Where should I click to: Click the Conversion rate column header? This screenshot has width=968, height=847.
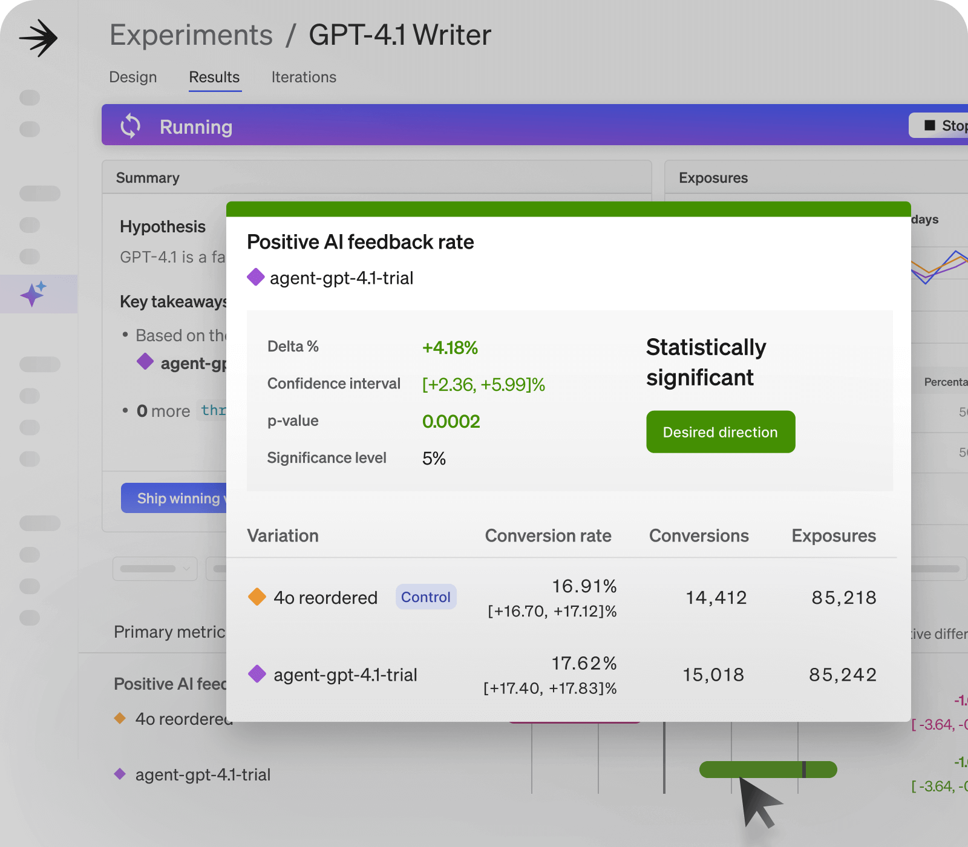pyautogui.click(x=548, y=535)
